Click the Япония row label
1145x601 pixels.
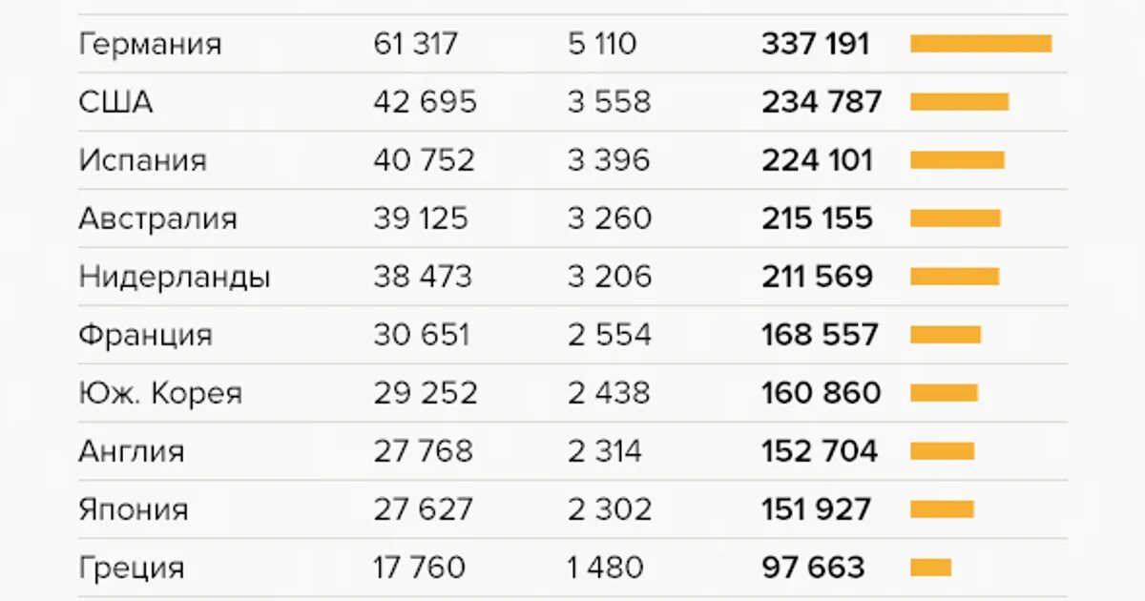pos(134,509)
